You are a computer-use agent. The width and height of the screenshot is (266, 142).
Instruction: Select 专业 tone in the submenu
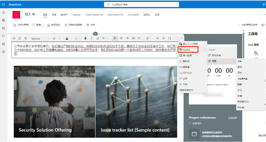tap(240, 90)
